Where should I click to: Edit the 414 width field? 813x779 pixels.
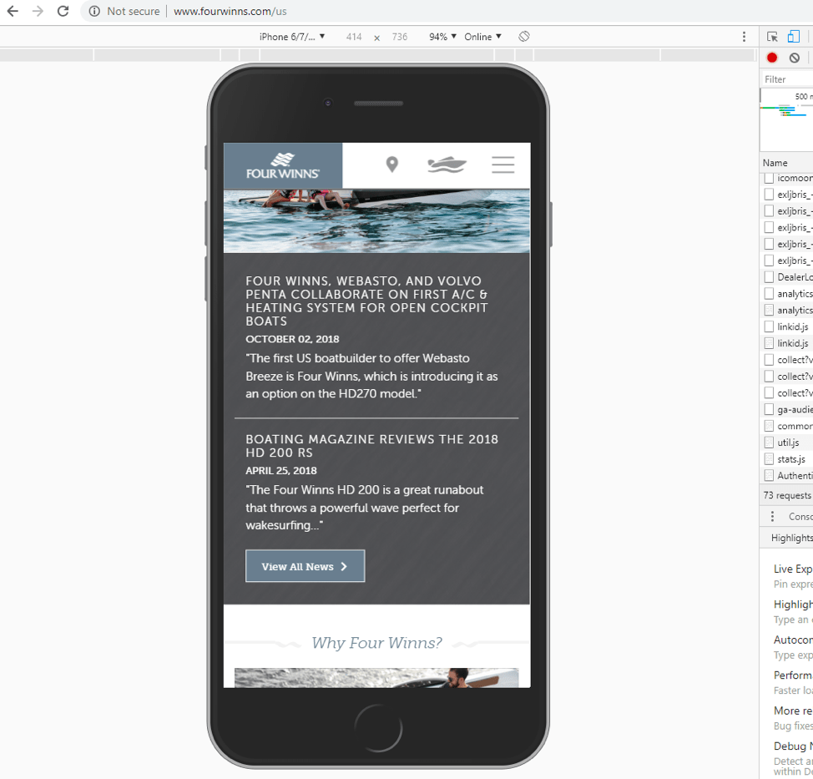[x=354, y=37]
